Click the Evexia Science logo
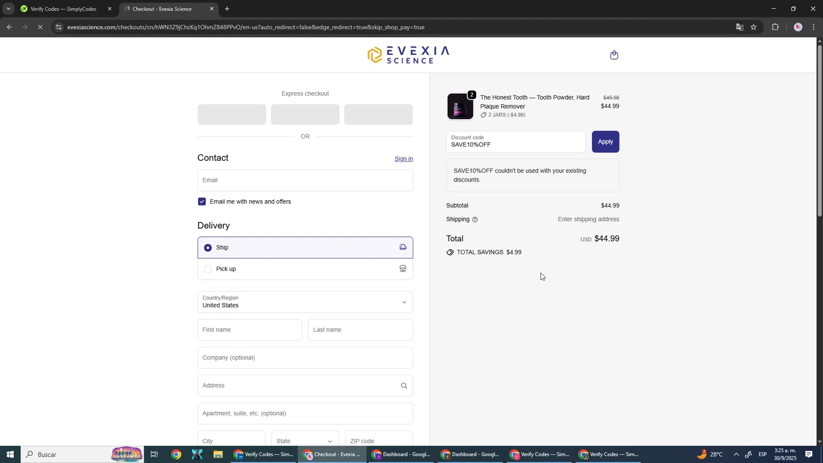Image resolution: width=823 pixels, height=463 pixels. 408,55
